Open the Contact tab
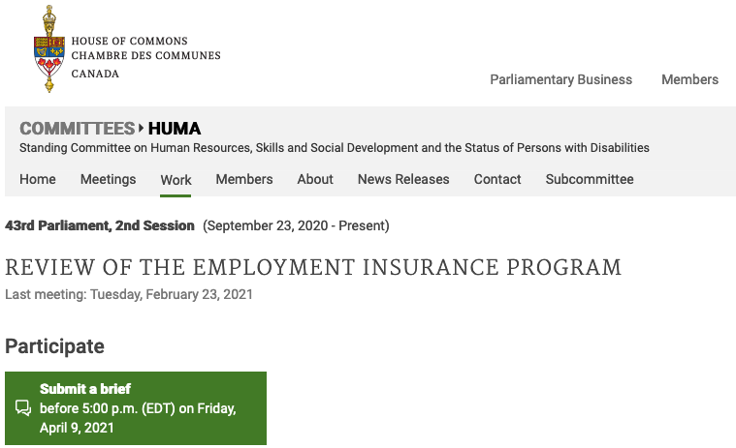Screen dimensions: 736x448 [x=497, y=179]
